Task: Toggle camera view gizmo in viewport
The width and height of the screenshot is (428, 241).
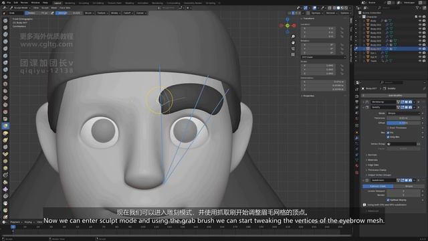Action: click(x=293, y=48)
